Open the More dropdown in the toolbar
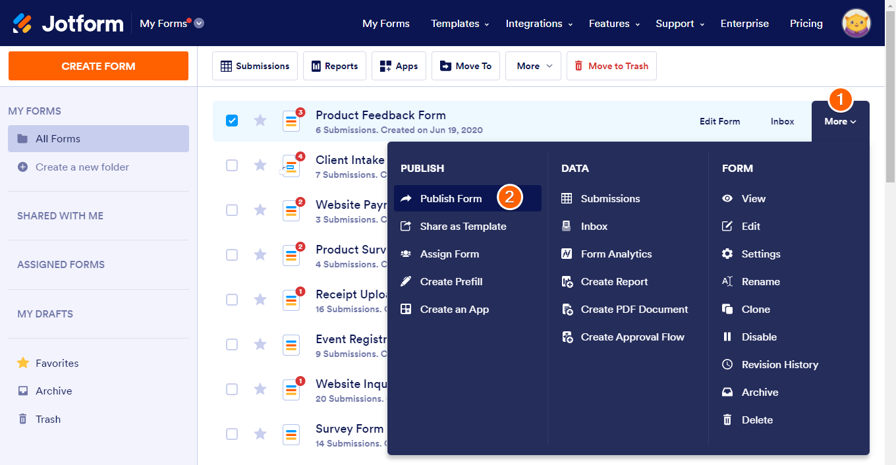This screenshot has width=896, height=465. pyautogui.click(x=532, y=66)
